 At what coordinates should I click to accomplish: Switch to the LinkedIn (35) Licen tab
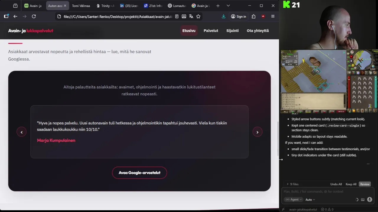129,6
